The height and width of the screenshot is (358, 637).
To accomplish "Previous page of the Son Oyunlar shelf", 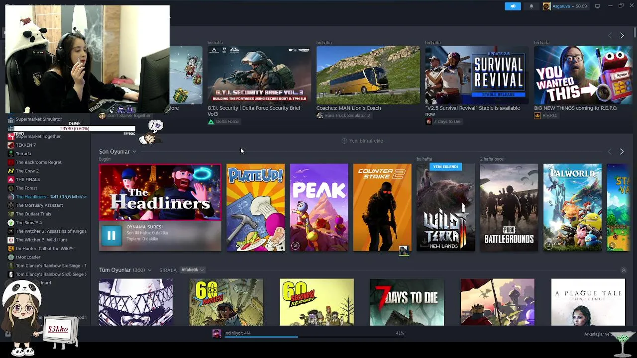I will [x=610, y=152].
